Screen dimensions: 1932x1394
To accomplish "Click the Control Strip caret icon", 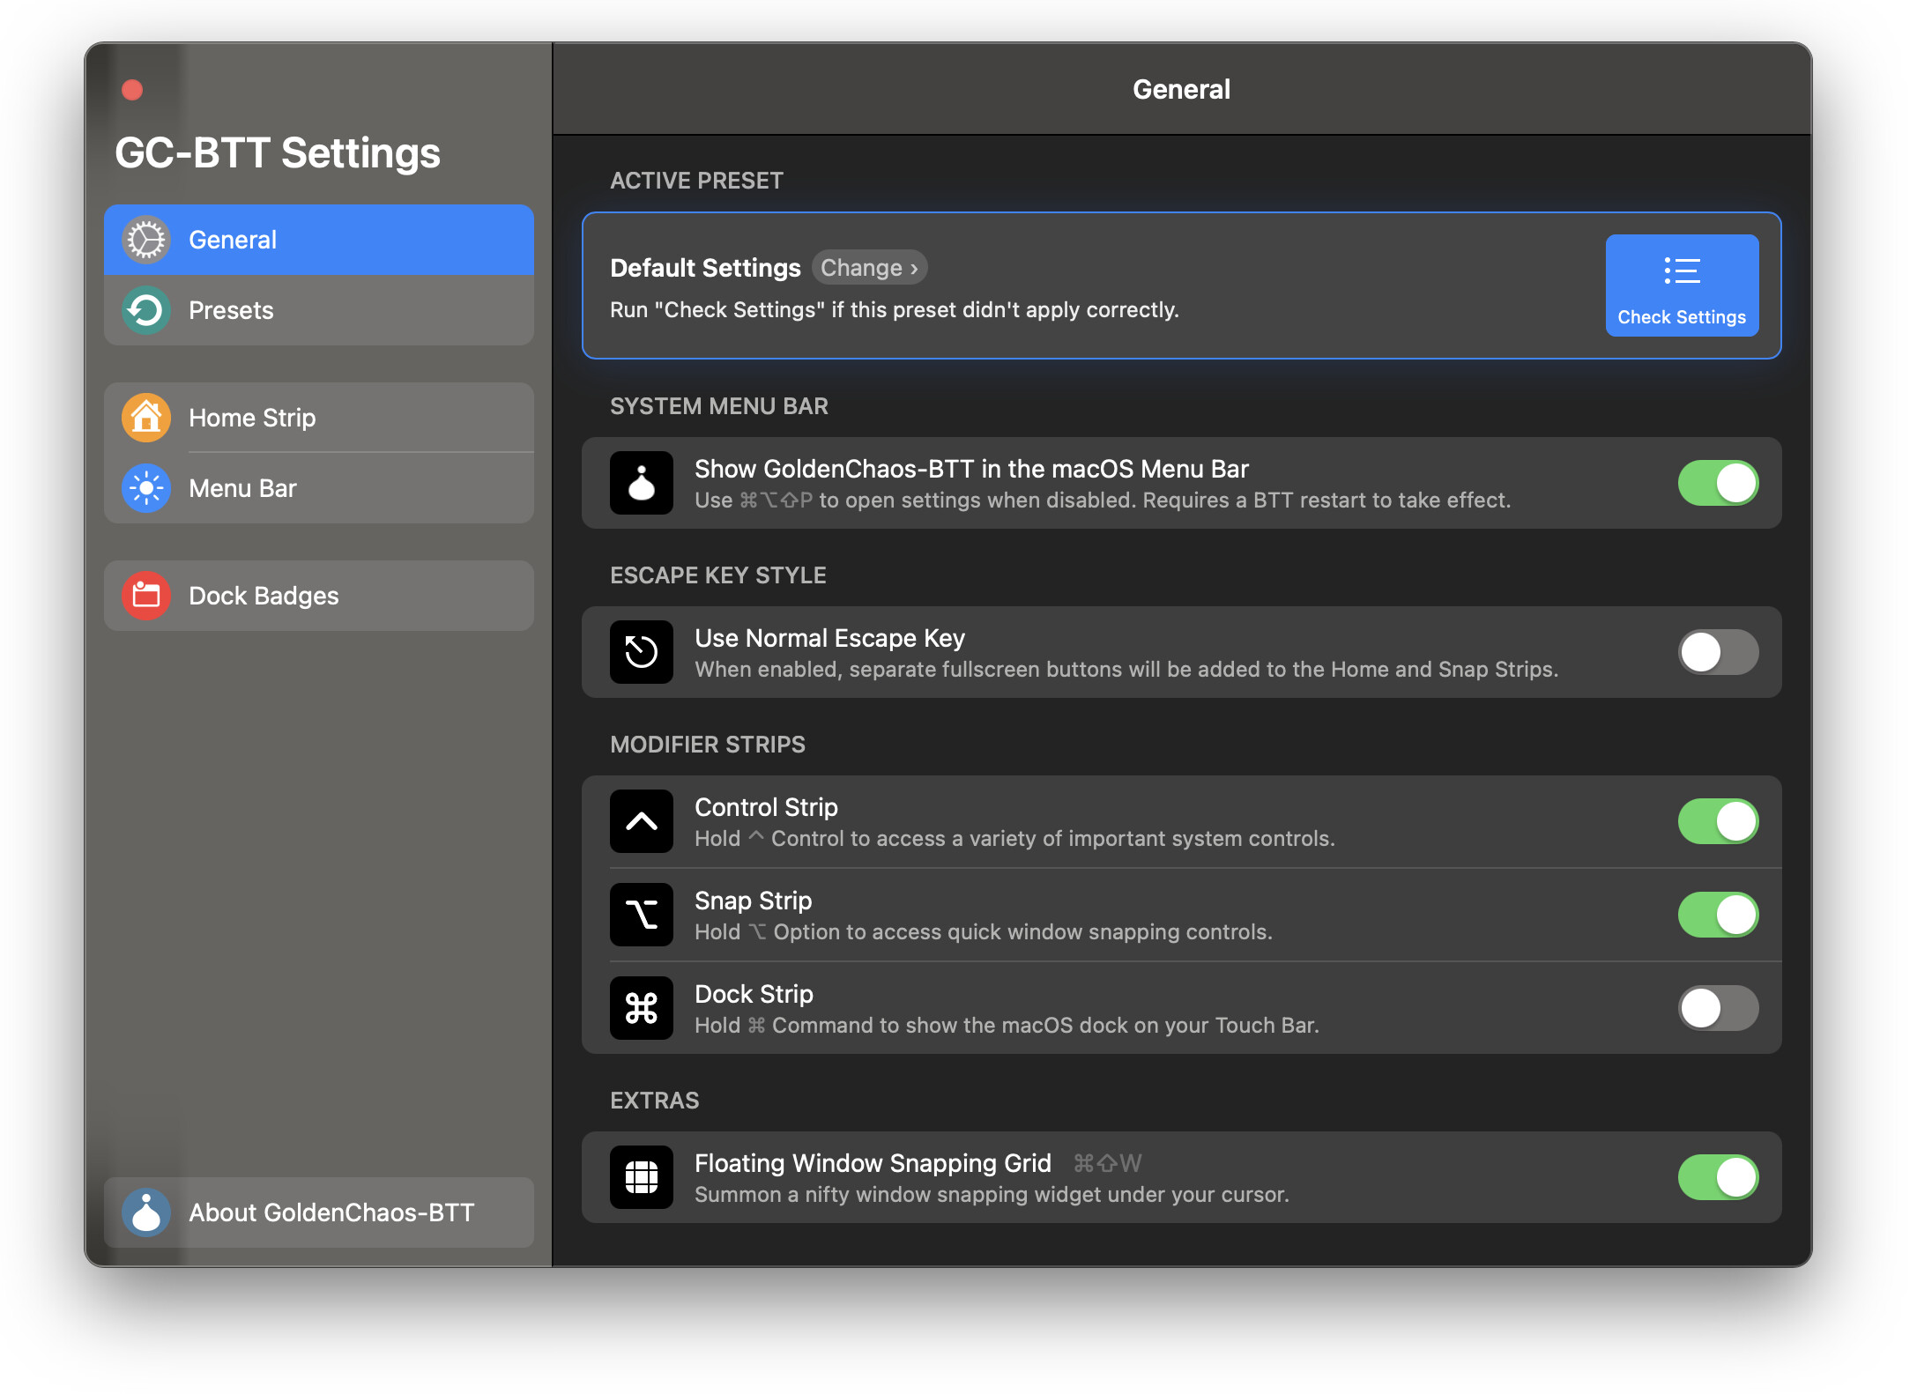I will (x=642, y=821).
